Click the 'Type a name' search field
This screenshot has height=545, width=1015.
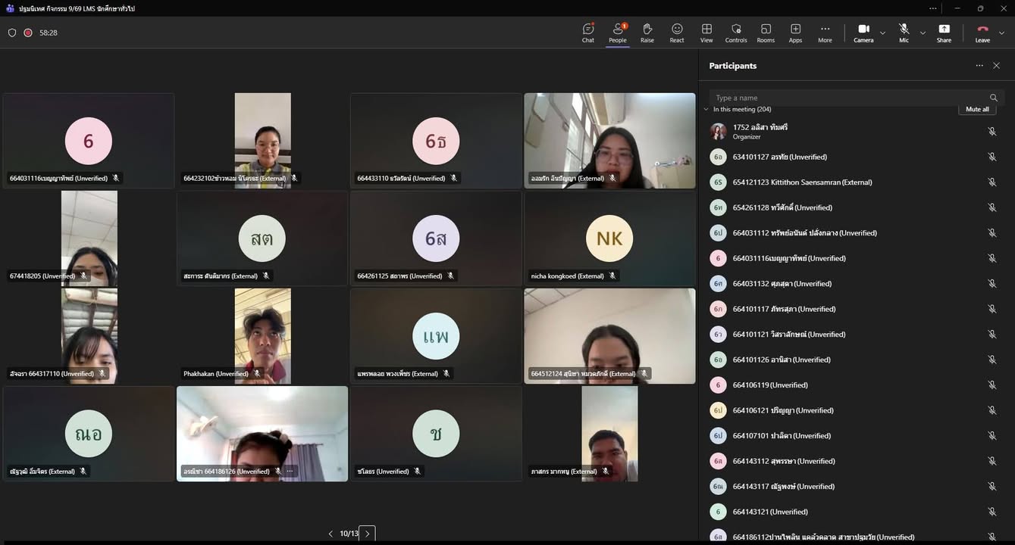(x=849, y=98)
